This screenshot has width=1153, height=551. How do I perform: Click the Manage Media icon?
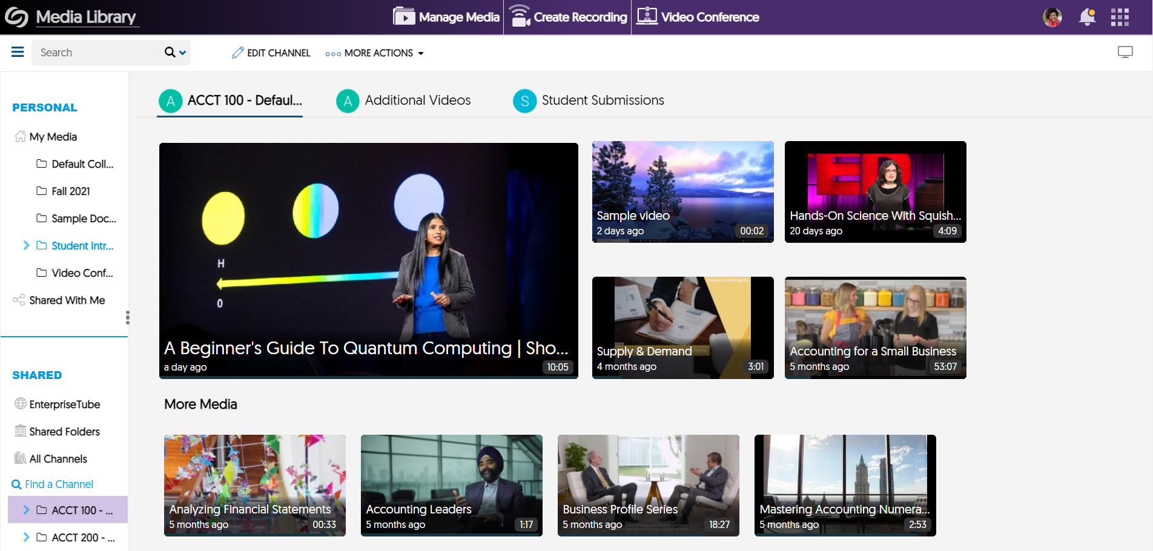tap(404, 16)
